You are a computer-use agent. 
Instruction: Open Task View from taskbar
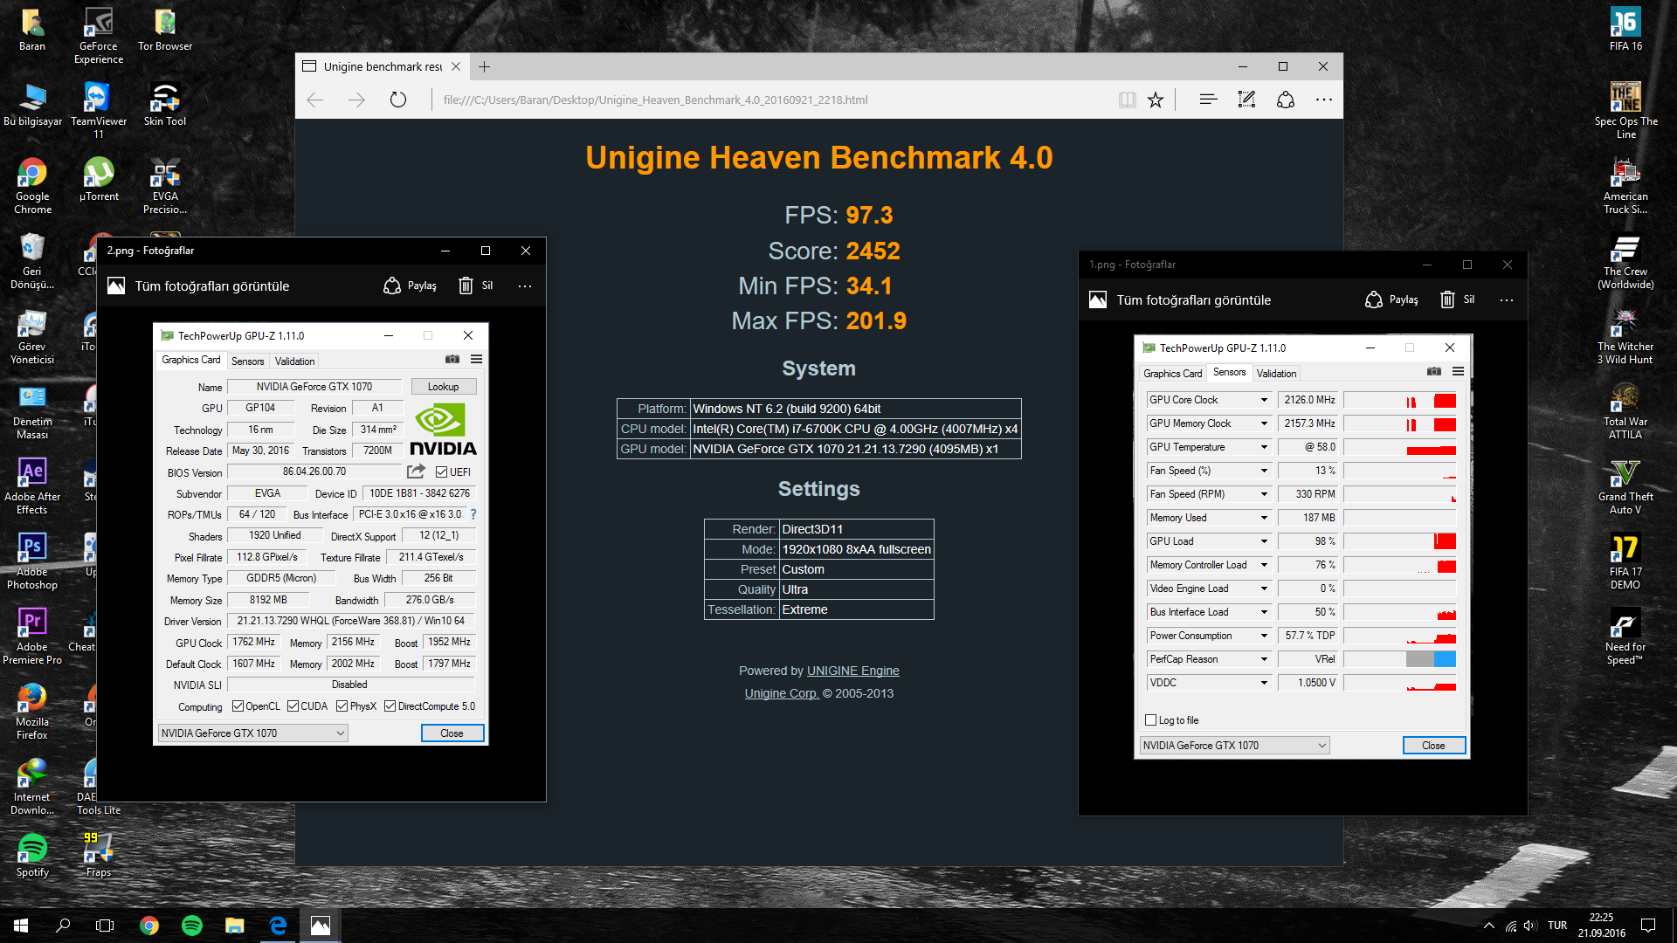[105, 925]
